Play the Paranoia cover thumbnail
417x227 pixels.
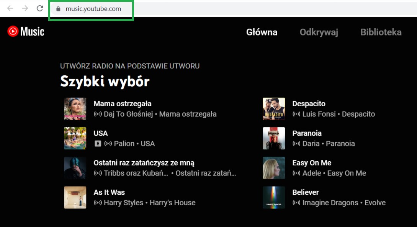point(274,138)
